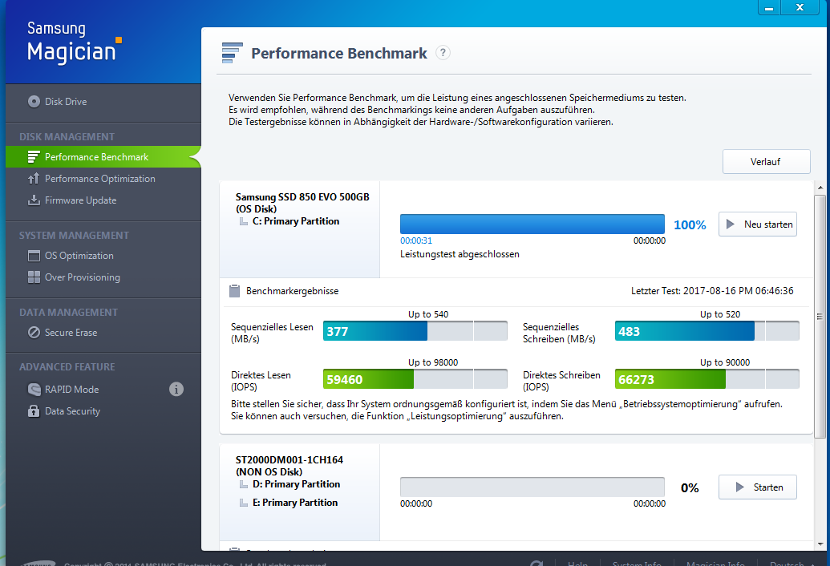Click the RAPID Mode drive icon

pyautogui.click(x=34, y=390)
